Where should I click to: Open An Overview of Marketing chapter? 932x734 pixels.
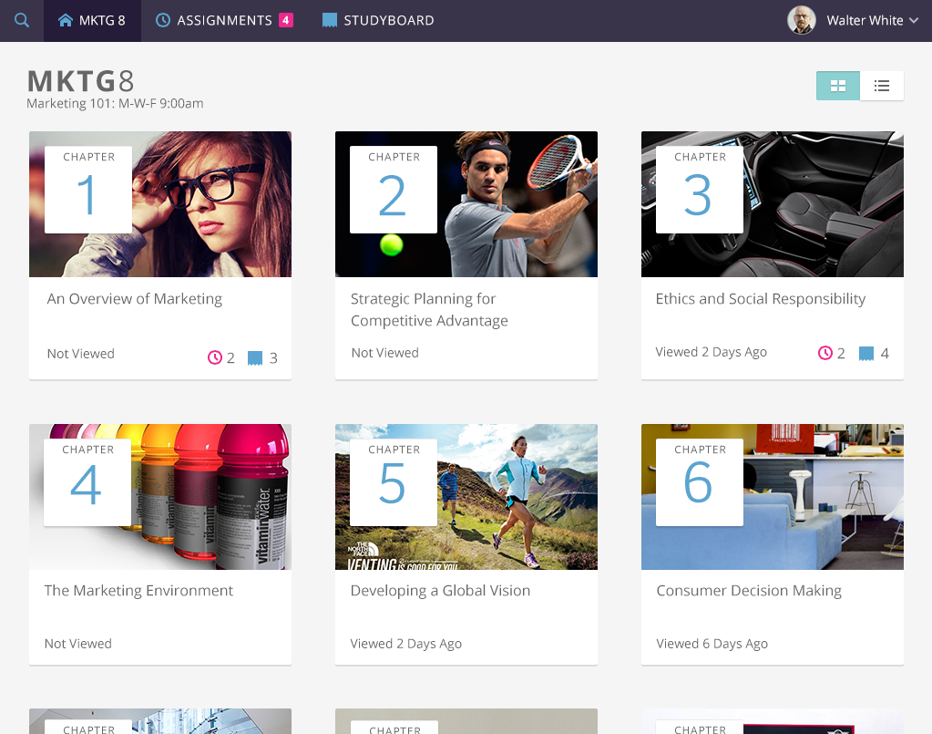tap(134, 298)
